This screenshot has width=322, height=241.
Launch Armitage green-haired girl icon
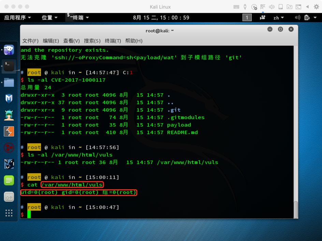9,115
